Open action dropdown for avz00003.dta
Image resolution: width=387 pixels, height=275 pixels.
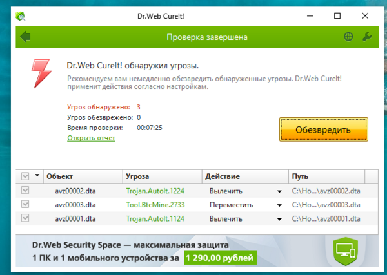pos(279,205)
